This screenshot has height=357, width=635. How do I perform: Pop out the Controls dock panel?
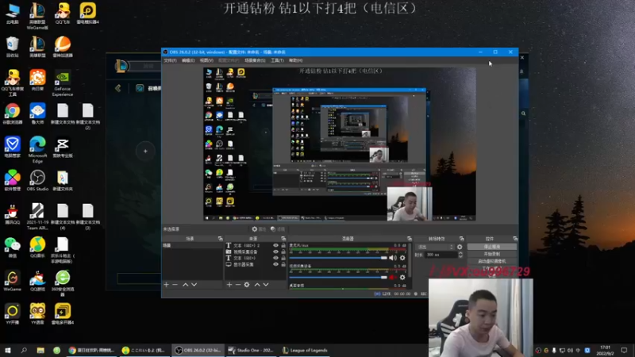(x=514, y=239)
